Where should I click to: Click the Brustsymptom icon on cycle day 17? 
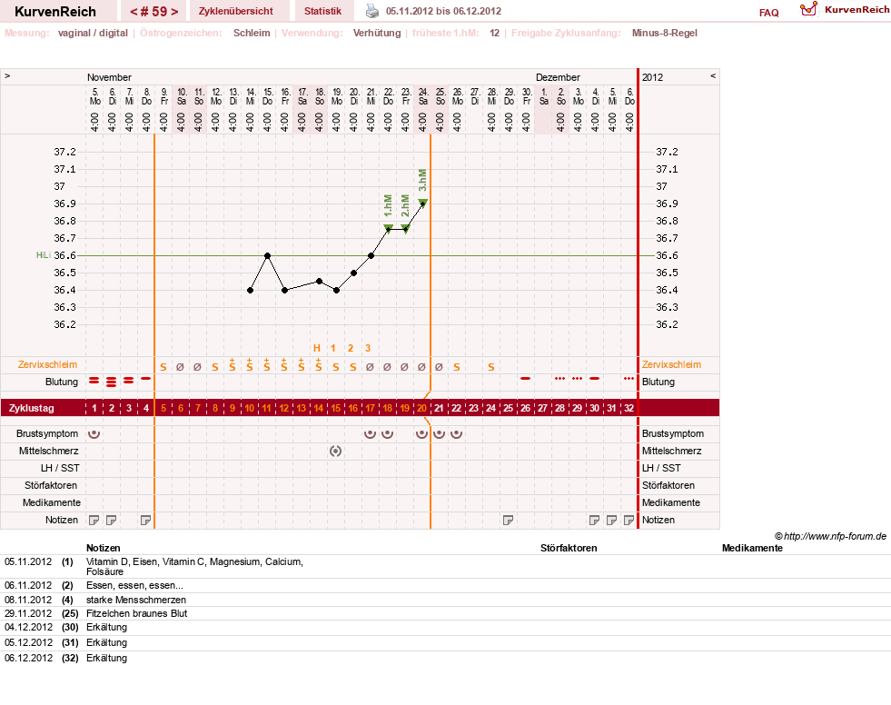pyautogui.click(x=370, y=433)
